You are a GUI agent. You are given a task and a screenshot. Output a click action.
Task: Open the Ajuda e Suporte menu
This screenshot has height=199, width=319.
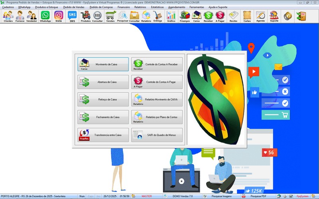218,7
